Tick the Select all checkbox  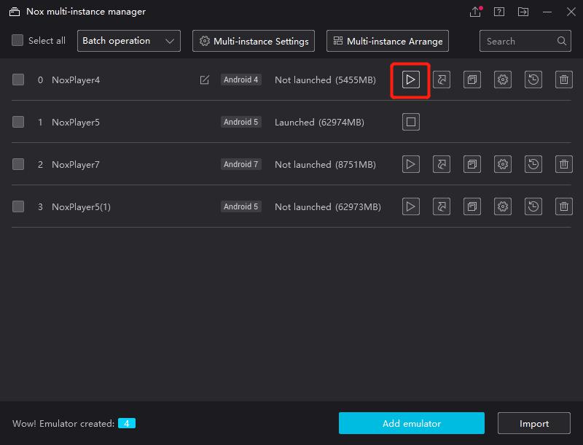pos(17,40)
